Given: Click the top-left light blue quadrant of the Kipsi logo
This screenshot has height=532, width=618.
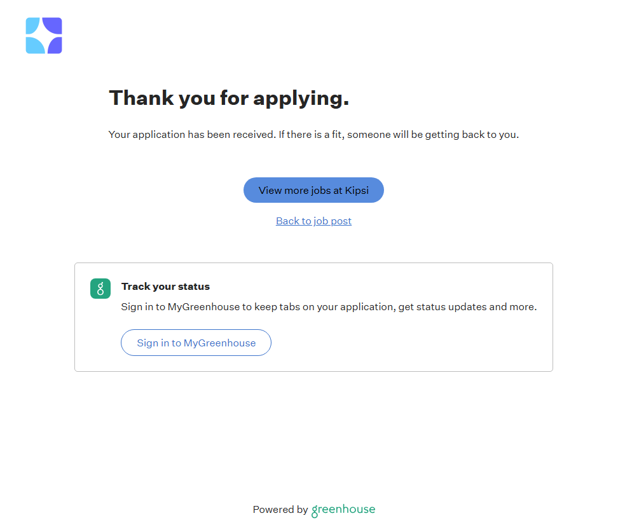Looking at the screenshot, I should coord(34,26).
